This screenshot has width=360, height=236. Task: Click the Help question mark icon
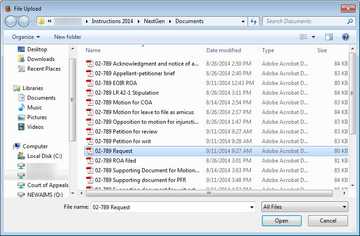click(345, 37)
